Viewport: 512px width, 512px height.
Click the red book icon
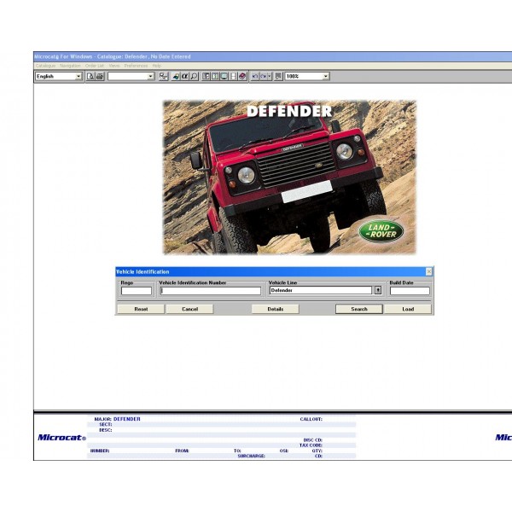pos(242,77)
